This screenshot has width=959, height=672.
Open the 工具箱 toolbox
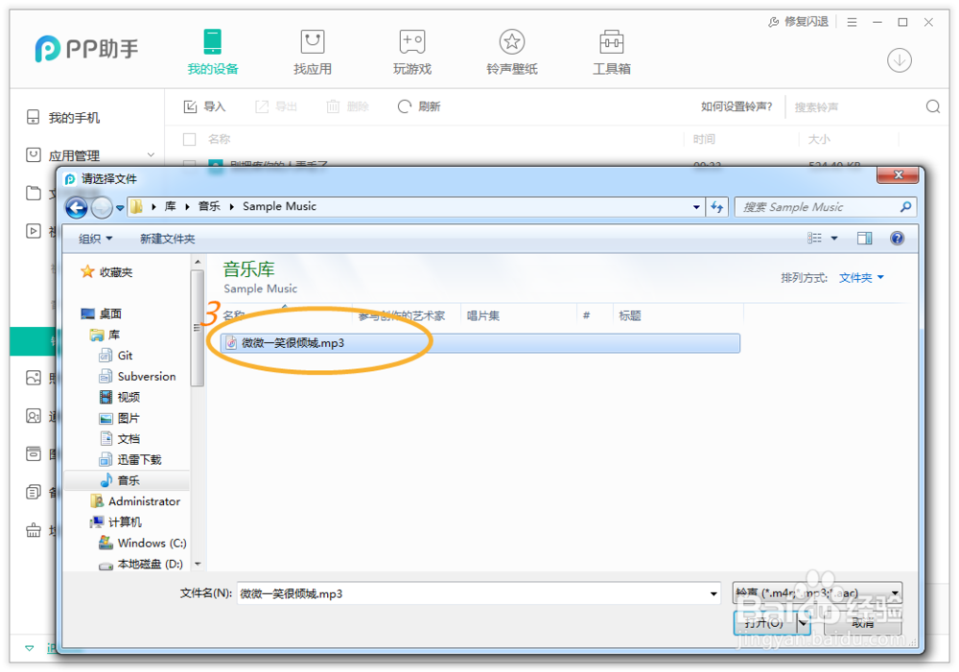611,51
